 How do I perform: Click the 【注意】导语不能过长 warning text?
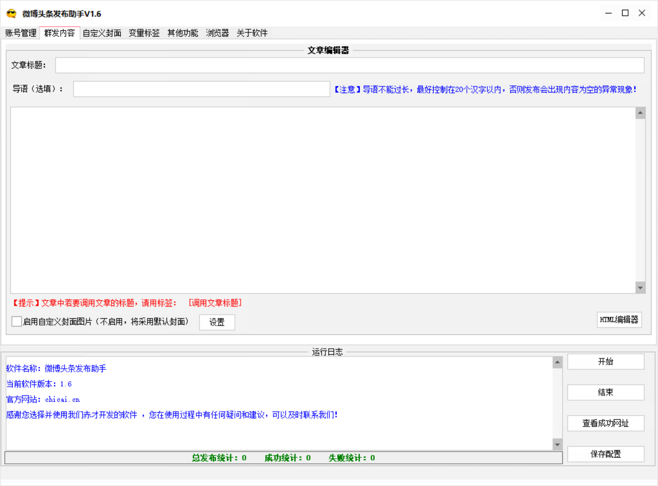[x=486, y=89]
